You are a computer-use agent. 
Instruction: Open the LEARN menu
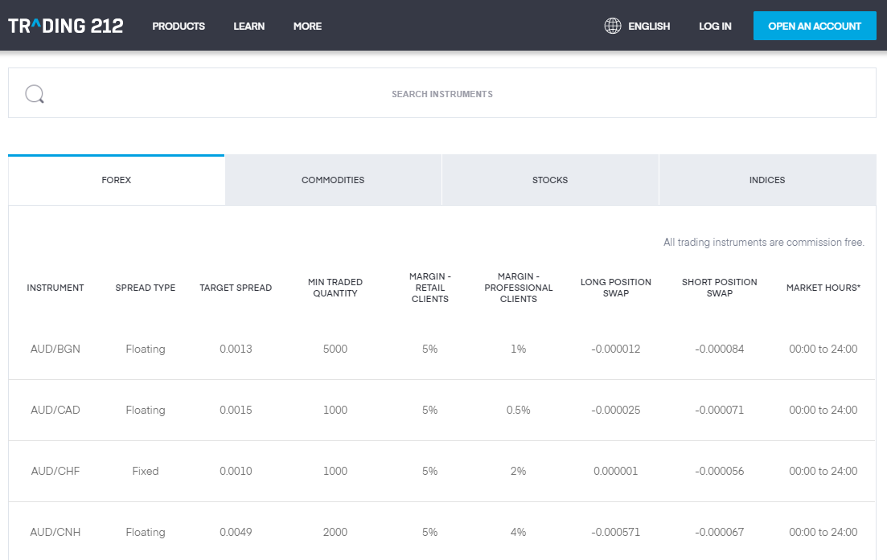coord(248,26)
